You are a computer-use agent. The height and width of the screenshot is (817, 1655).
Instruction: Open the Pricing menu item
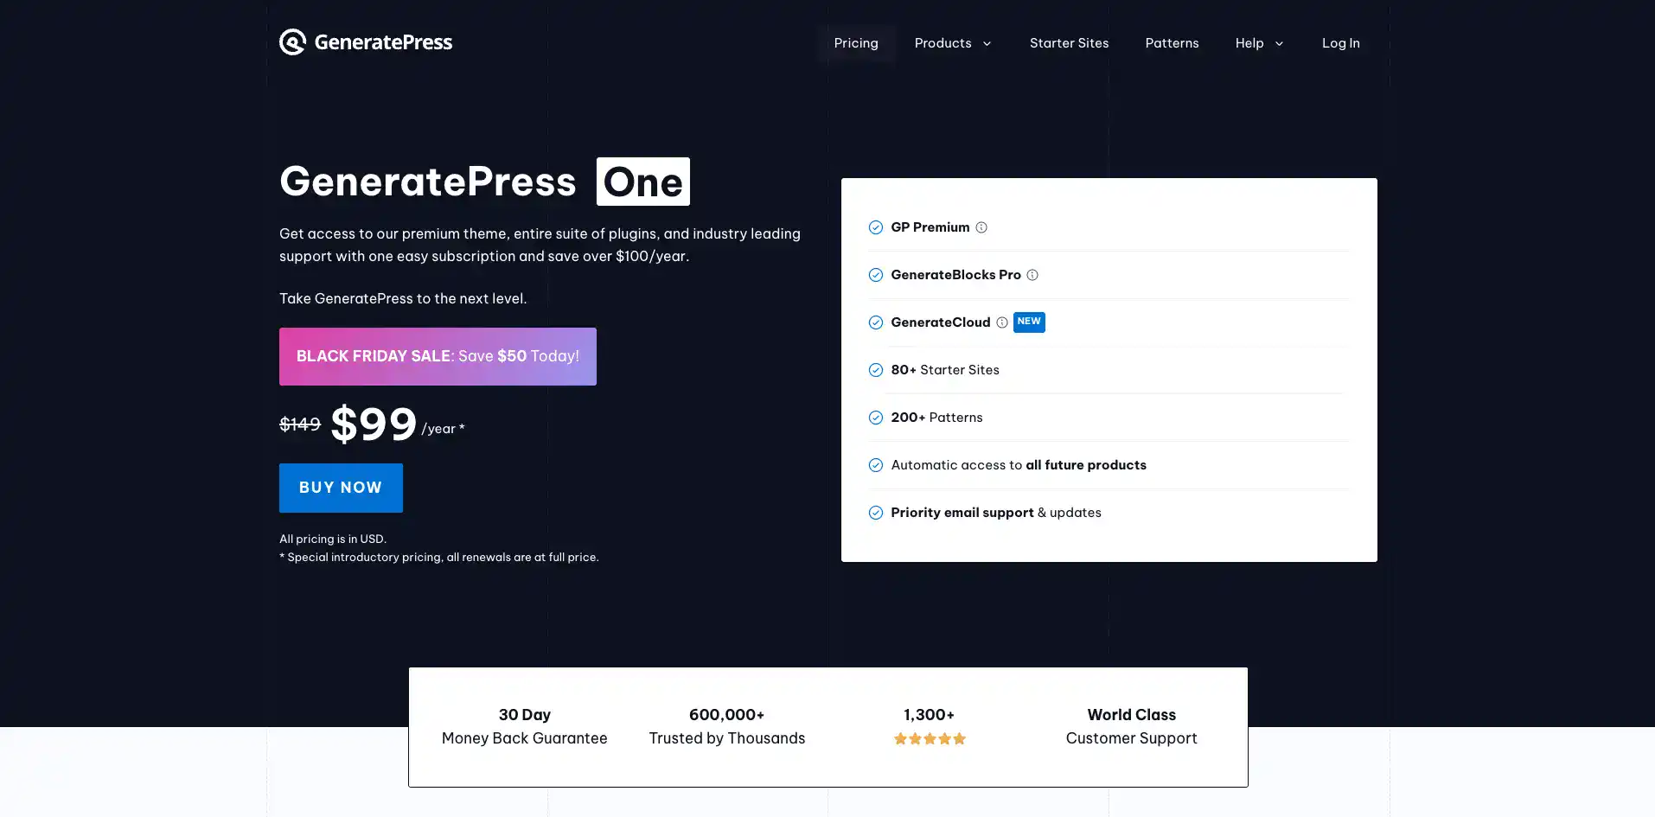(x=856, y=43)
